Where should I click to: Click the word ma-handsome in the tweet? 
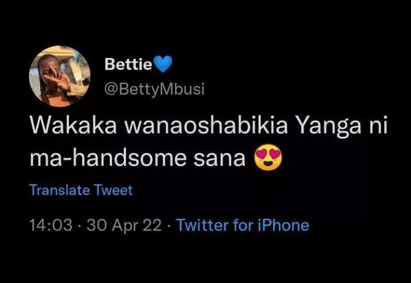[x=108, y=158]
